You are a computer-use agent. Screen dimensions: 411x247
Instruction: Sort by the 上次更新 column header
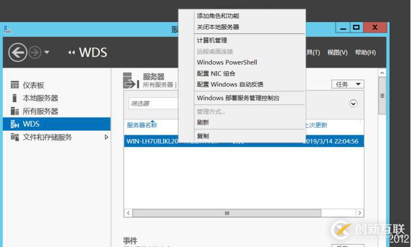click(x=317, y=125)
